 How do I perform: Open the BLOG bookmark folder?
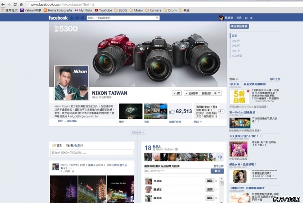pos(121,10)
